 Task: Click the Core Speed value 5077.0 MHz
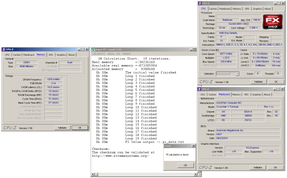pos(226,54)
